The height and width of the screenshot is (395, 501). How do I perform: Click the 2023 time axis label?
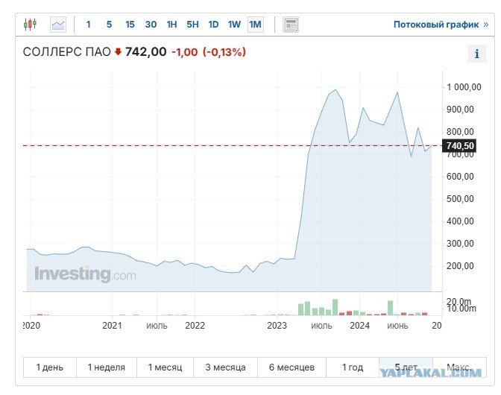[277, 326]
